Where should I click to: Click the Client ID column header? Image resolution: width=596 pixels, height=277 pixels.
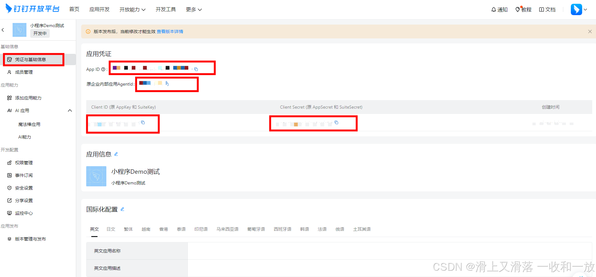click(x=123, y=107)
